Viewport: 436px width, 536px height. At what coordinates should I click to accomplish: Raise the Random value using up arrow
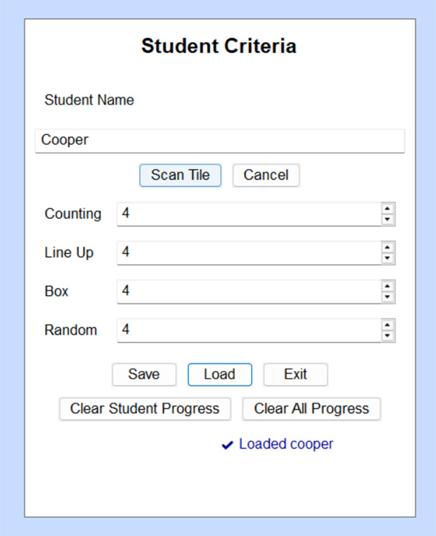pos(388,325)
